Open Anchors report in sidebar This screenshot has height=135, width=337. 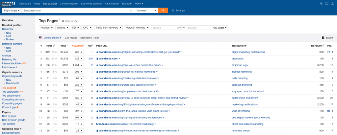[7, 56]
